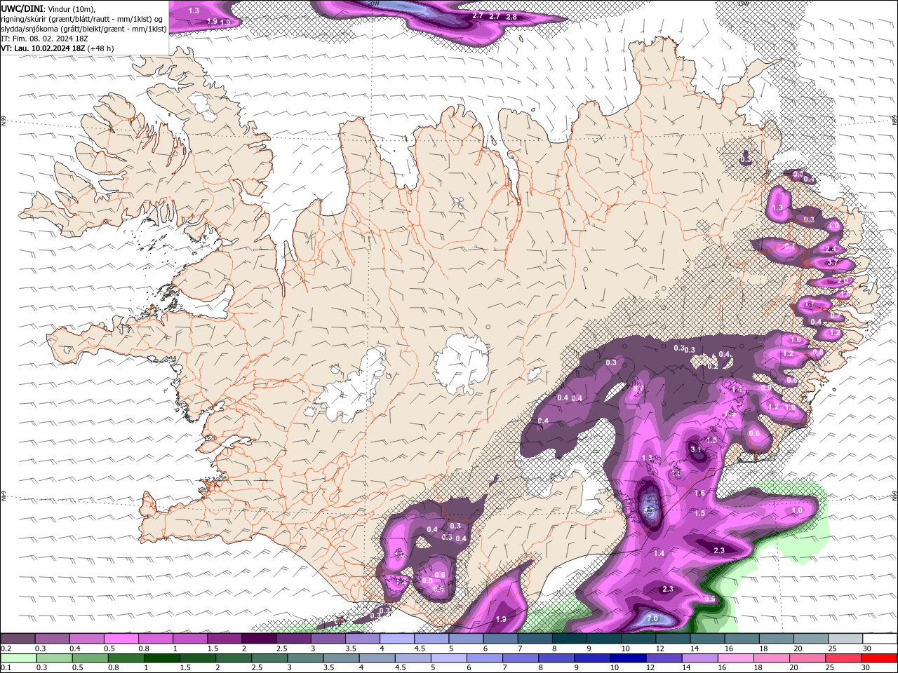Click the 'slydda/snjókoma' legend description line
The image size is (898, 673).
83,29
